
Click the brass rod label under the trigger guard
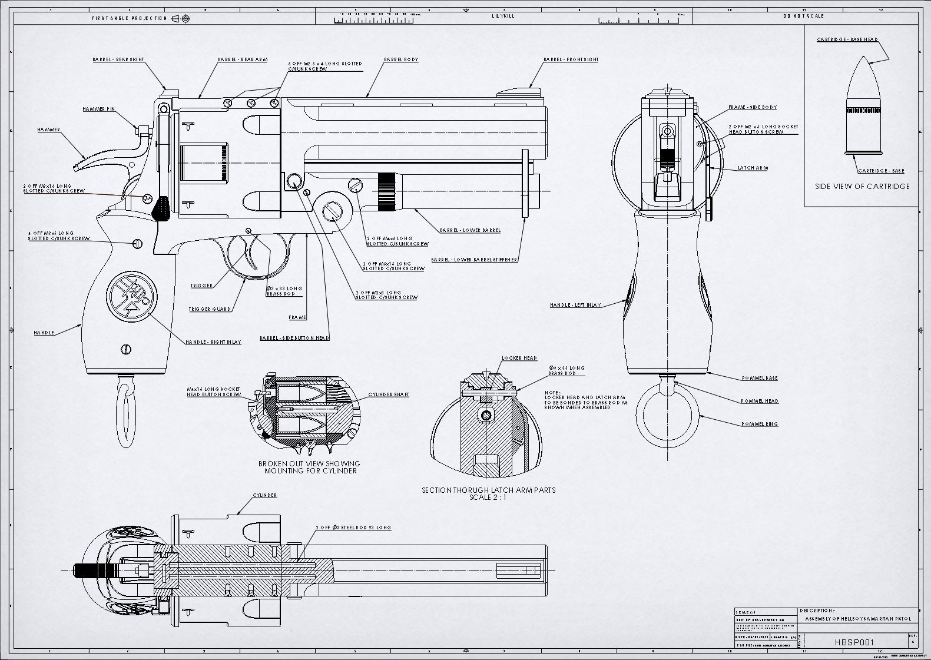(x=284, y=291)
